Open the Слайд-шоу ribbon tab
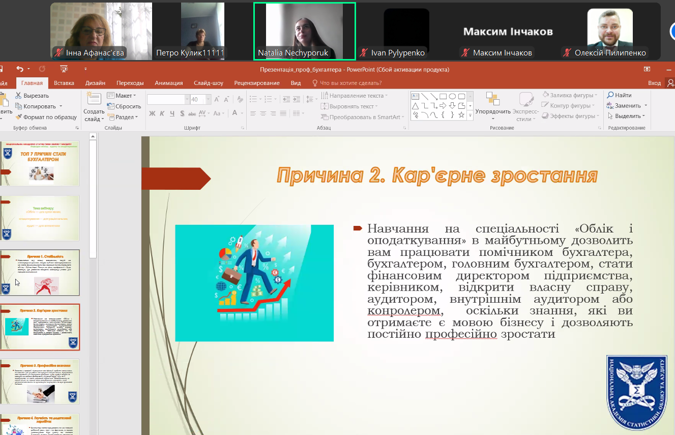 coord(208,83)
